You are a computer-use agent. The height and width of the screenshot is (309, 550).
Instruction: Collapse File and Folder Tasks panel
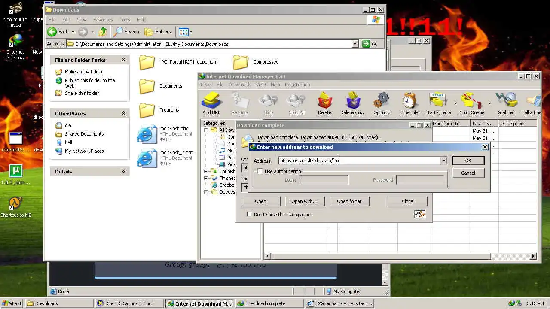pos(123,60)
